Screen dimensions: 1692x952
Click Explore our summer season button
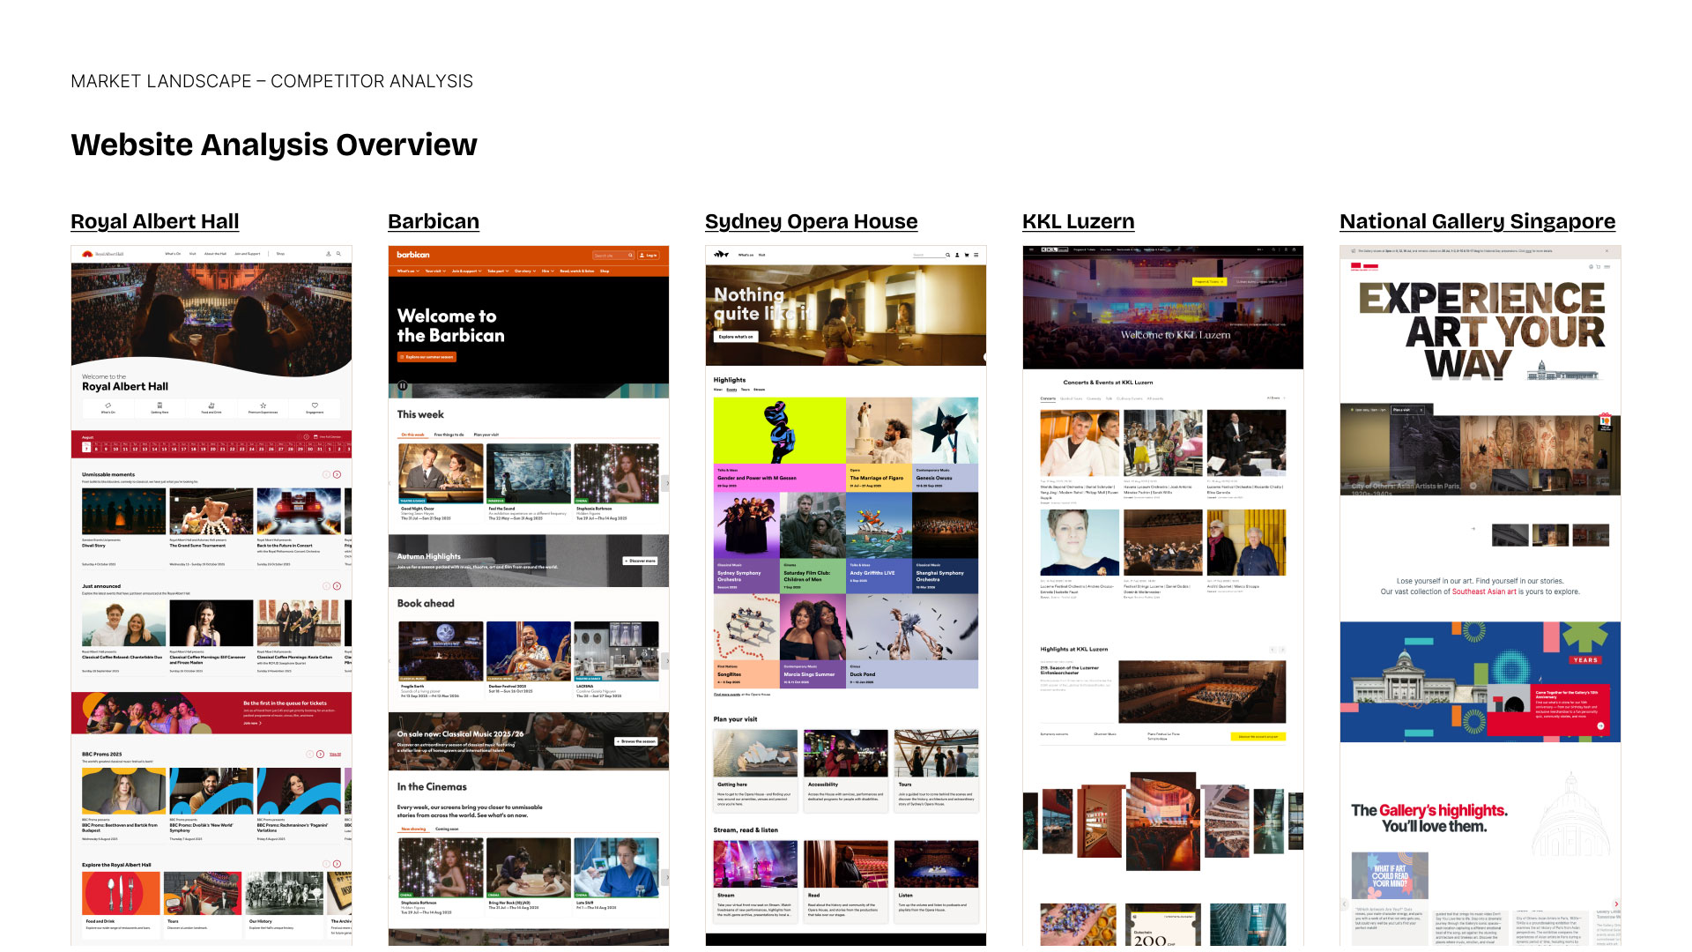pyautogui.click(x=427, y=357)
